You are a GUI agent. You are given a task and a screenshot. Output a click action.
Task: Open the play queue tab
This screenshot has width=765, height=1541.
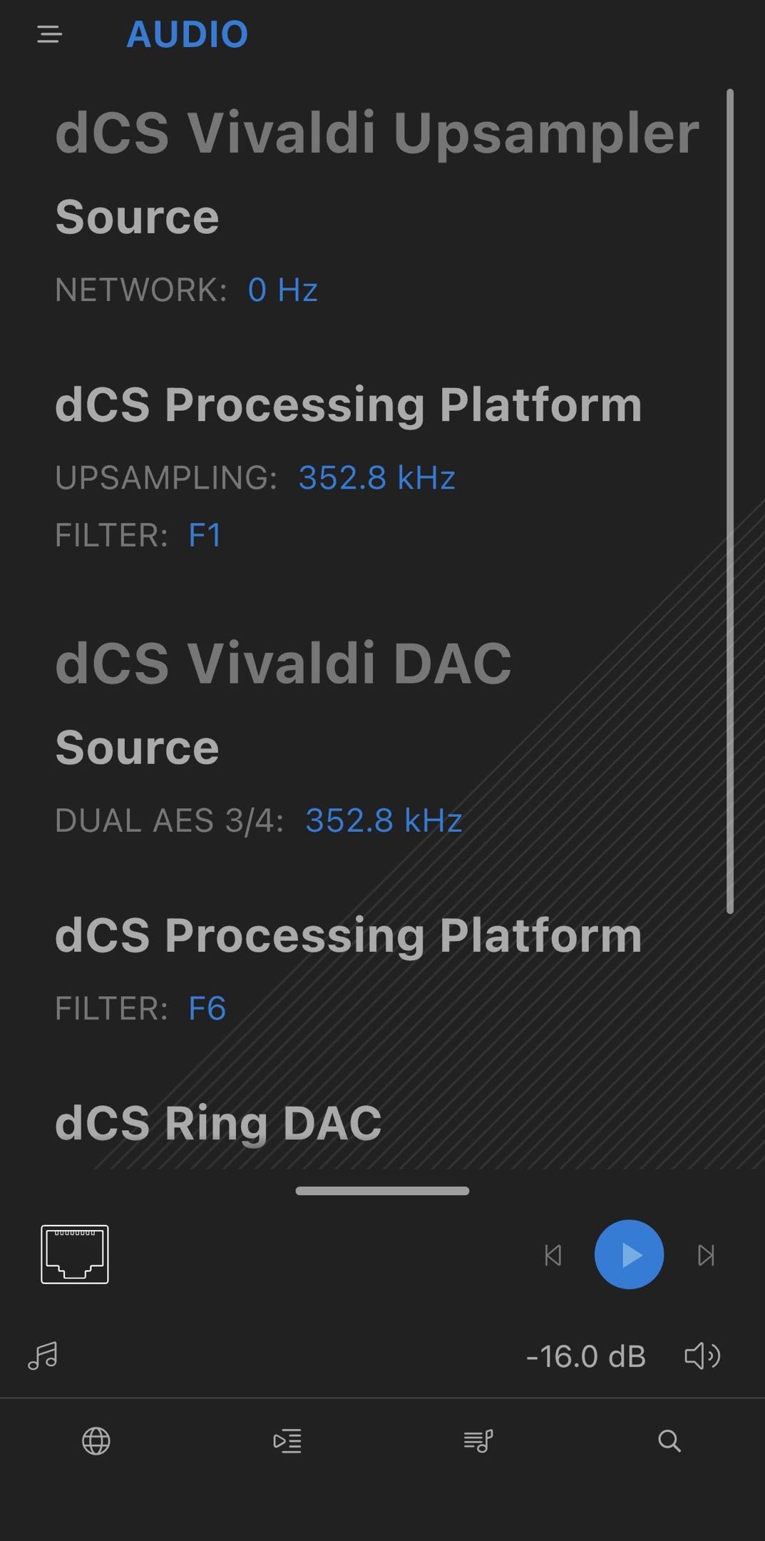pos(287,1441)
